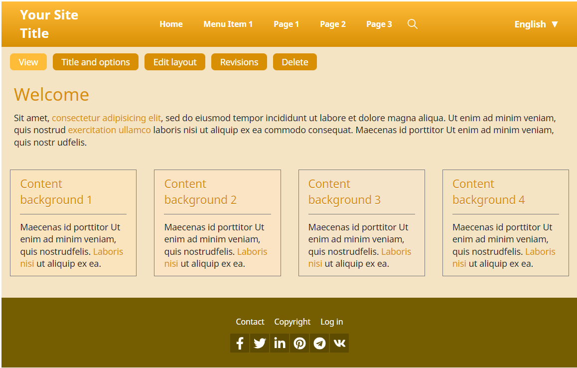The height and width of the screenshot is (368, 577).
Task: Open the Title and options tab
Action: 96,62
